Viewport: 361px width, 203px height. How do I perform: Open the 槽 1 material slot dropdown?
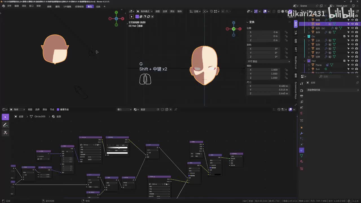tap(124, 109)
